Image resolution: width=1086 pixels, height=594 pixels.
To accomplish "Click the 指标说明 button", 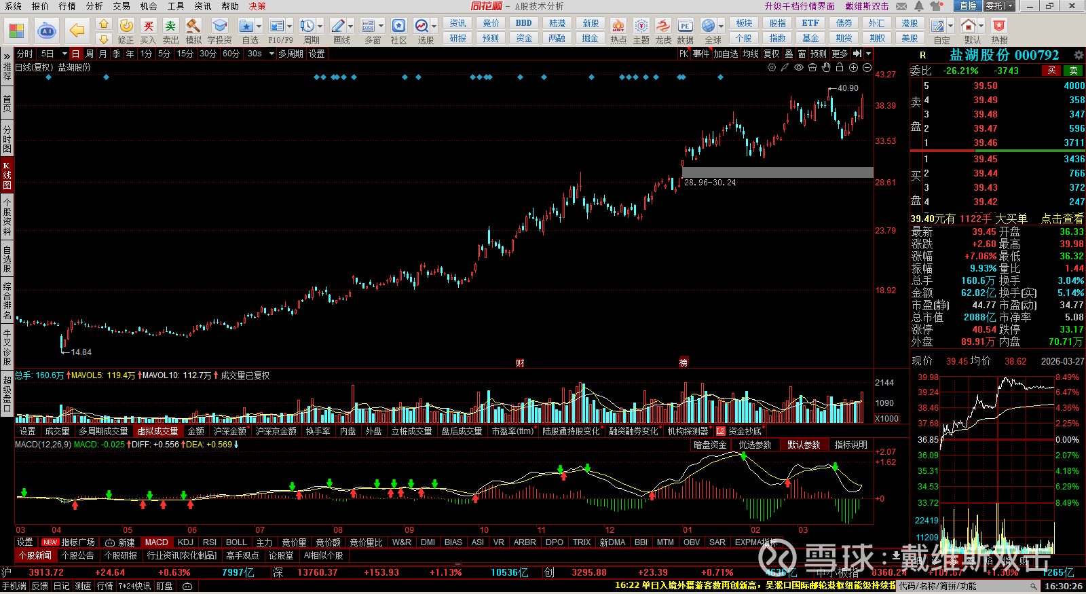I will [x=850, y=445].
